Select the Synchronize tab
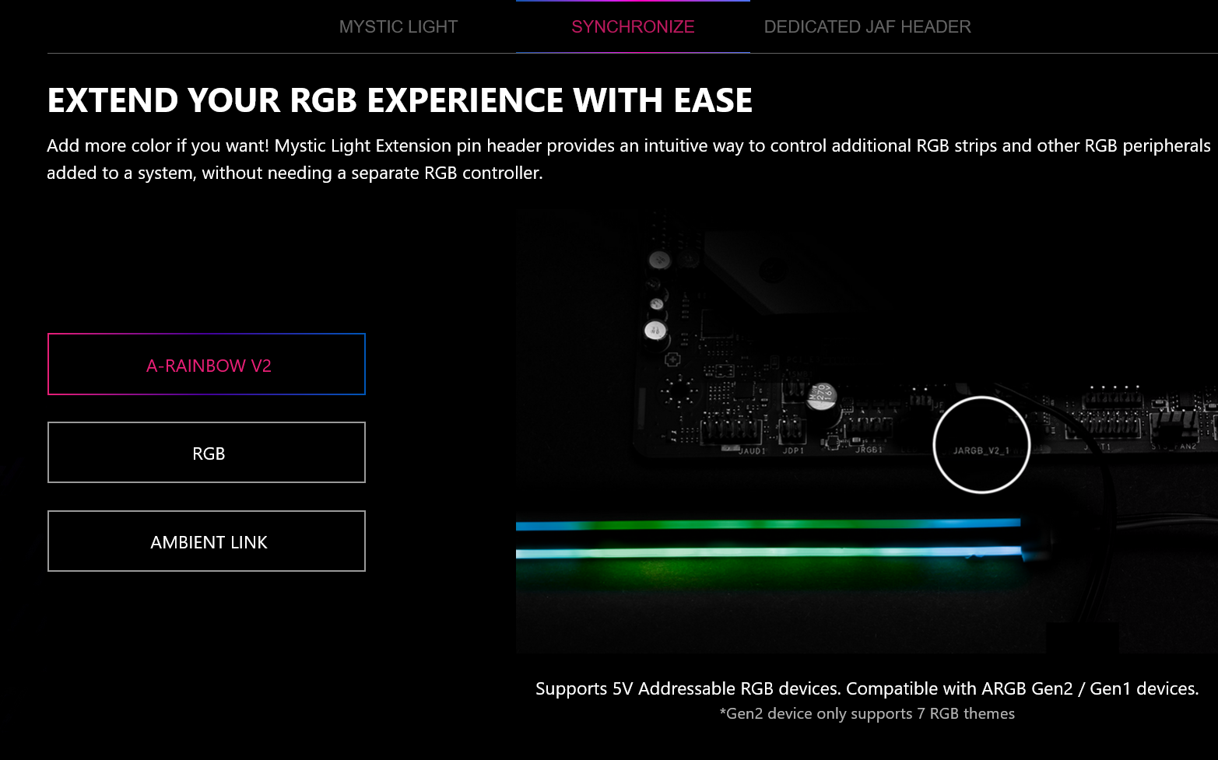 633,27
